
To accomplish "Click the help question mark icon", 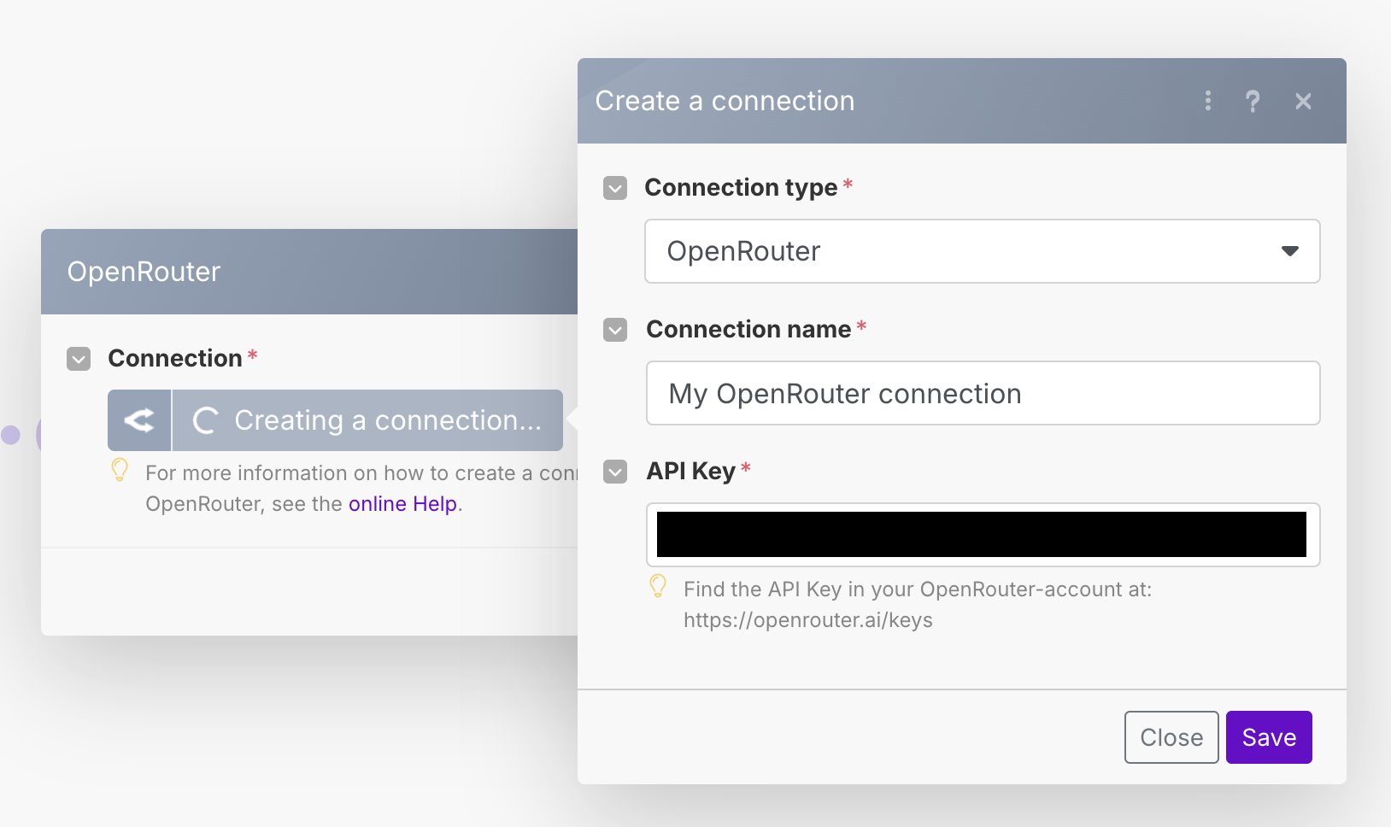I will (1252, 101).
